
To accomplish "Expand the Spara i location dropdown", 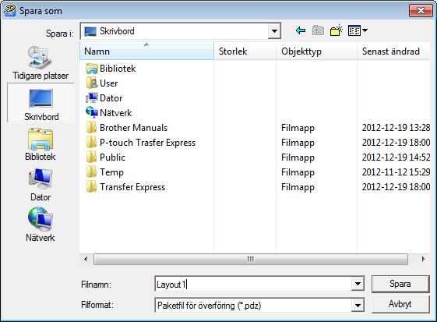I will pos(274,31).
